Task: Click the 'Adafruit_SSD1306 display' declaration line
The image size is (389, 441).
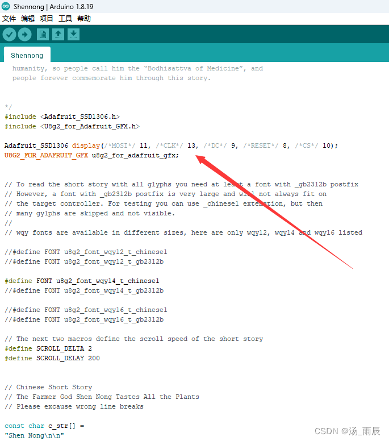Action: [x=171, y=145]
